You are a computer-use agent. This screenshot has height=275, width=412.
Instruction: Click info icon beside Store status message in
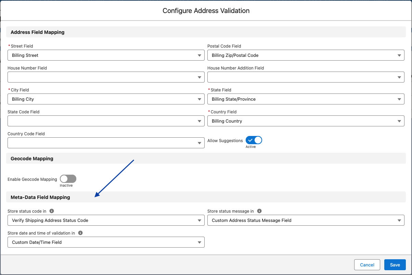point(259,211)
